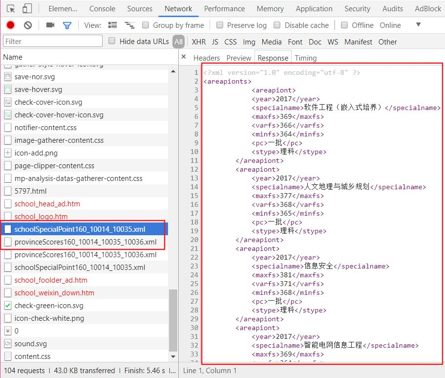The height and width of the screenshot is (378, 445).
Task: Filter requests by WS type
Action: (x=333, y=42)
